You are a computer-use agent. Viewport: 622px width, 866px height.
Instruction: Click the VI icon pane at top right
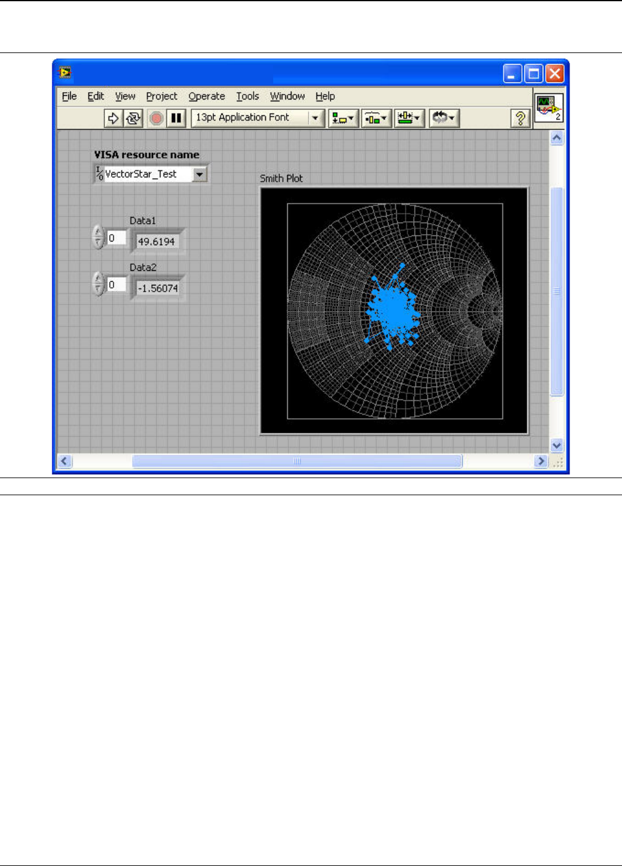pyautogui.click(x=548, y=108)
